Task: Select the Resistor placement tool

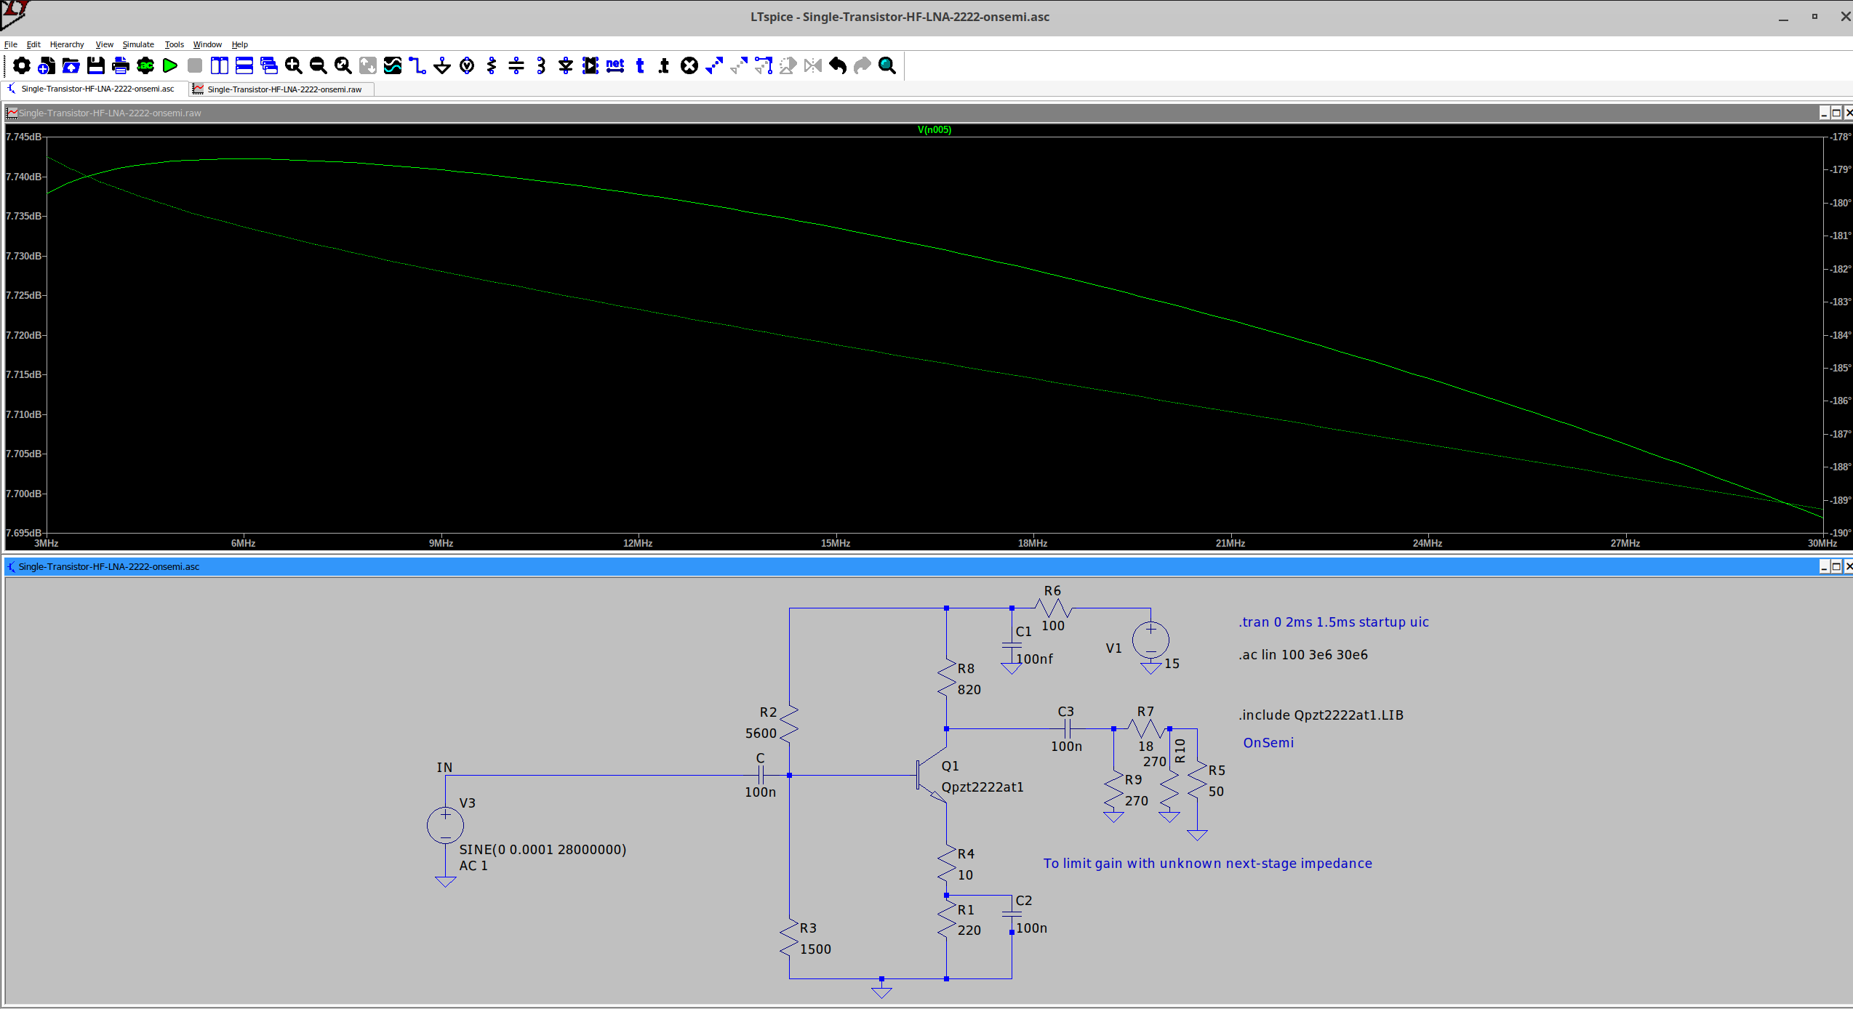Action: (x=492, y=65)
